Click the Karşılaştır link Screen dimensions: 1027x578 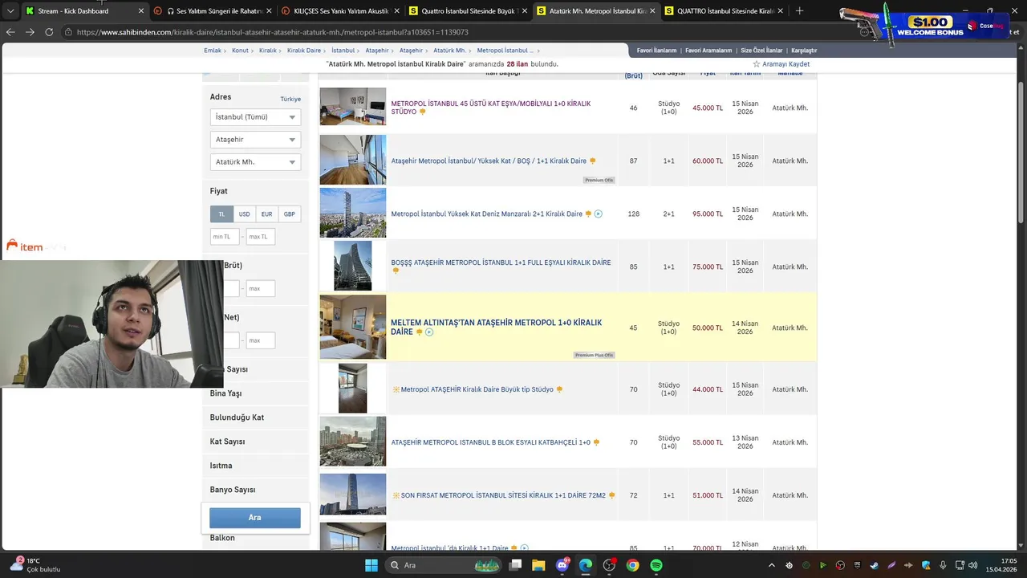(804, 51)
